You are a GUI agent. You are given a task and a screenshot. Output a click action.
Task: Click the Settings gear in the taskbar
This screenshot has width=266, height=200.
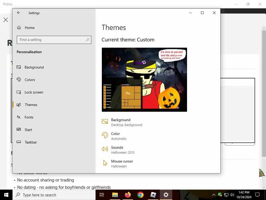coord(166,195)
